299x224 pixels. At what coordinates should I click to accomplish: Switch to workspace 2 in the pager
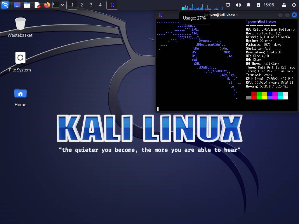tap(82, 5)
